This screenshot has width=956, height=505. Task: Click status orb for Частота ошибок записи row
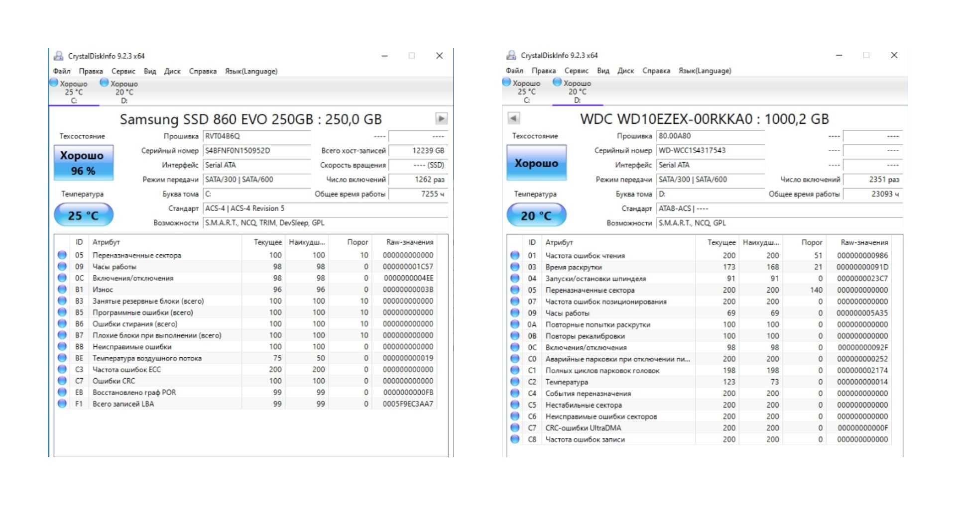[515, 439]
